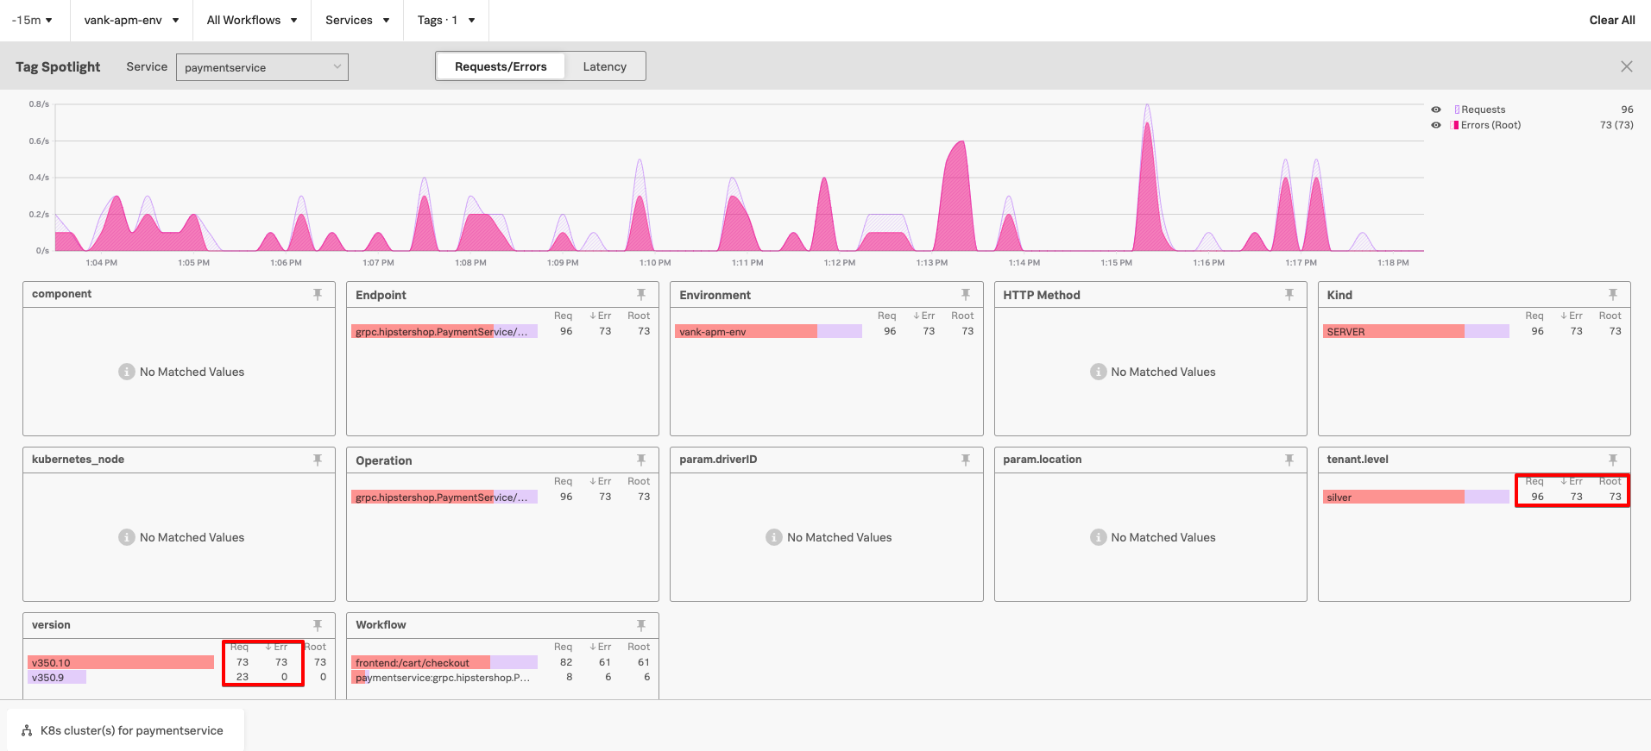1651x751 pixels.
Task: Pin the tenant.level tag card
Action: point(1613,460)
